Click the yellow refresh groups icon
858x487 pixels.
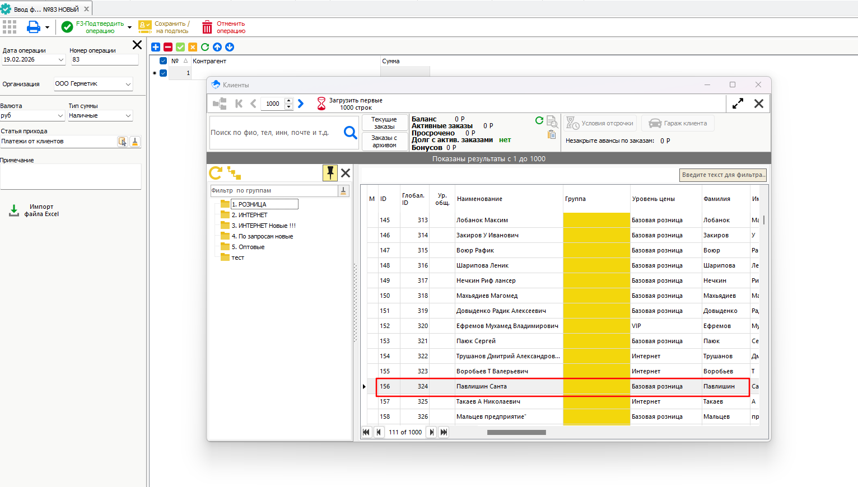coord(216,173)
